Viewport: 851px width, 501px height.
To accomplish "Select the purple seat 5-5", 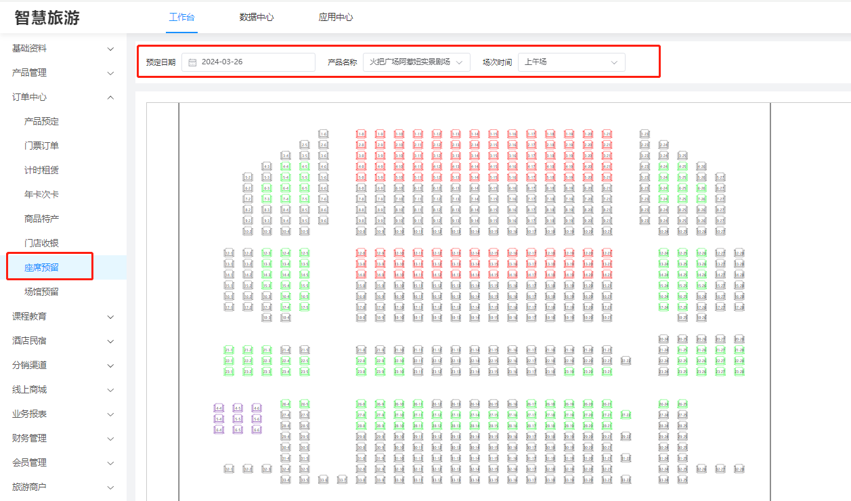I will pyautogui.click(x=238, y=419).
